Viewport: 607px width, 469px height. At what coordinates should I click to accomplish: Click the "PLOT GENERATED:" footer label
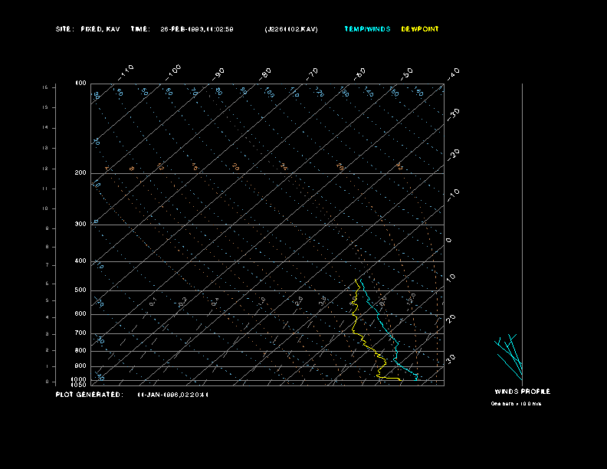[x=90, y=395]
